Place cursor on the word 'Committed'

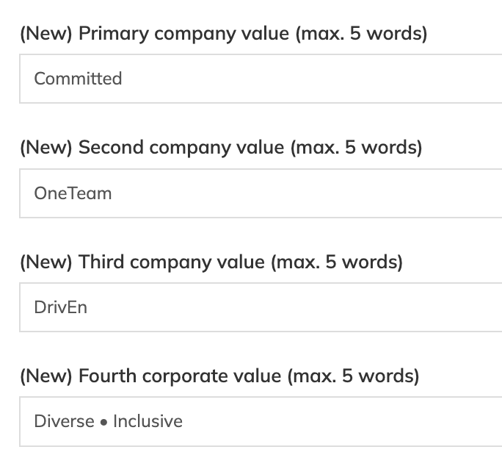(x=78, y=79)
